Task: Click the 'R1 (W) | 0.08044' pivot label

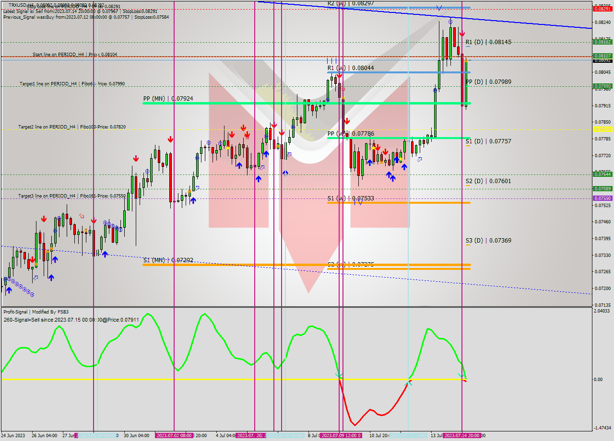Action: tap(351, 68)
